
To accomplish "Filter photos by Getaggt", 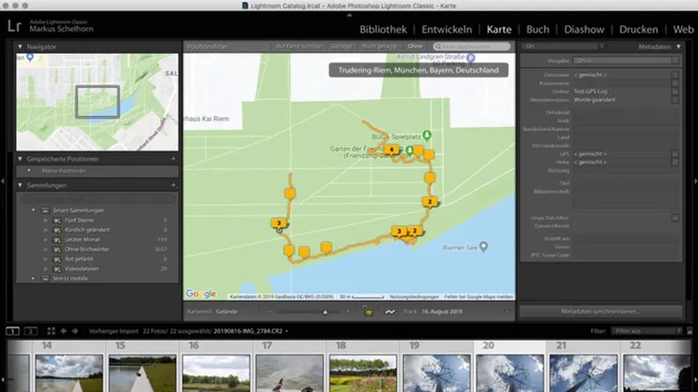I will (x=342, y=47).
